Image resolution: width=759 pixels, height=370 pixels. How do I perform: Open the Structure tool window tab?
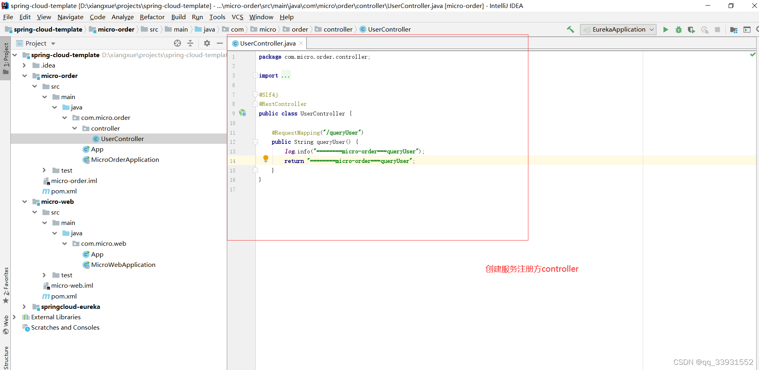click(6, 358)
